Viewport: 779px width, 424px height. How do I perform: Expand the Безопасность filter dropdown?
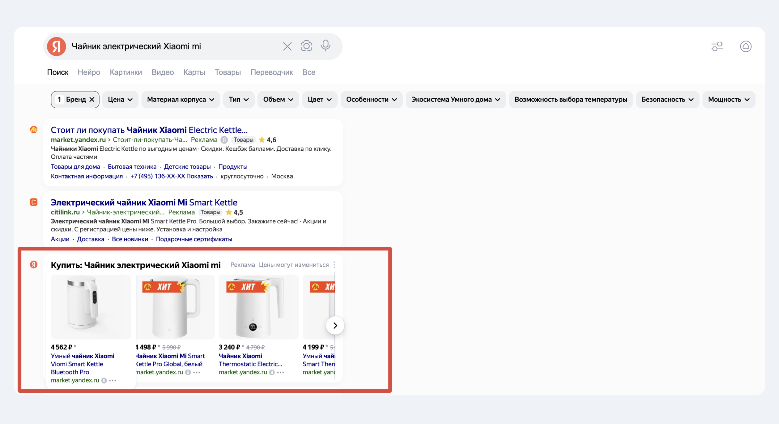(x=667, y=100)
